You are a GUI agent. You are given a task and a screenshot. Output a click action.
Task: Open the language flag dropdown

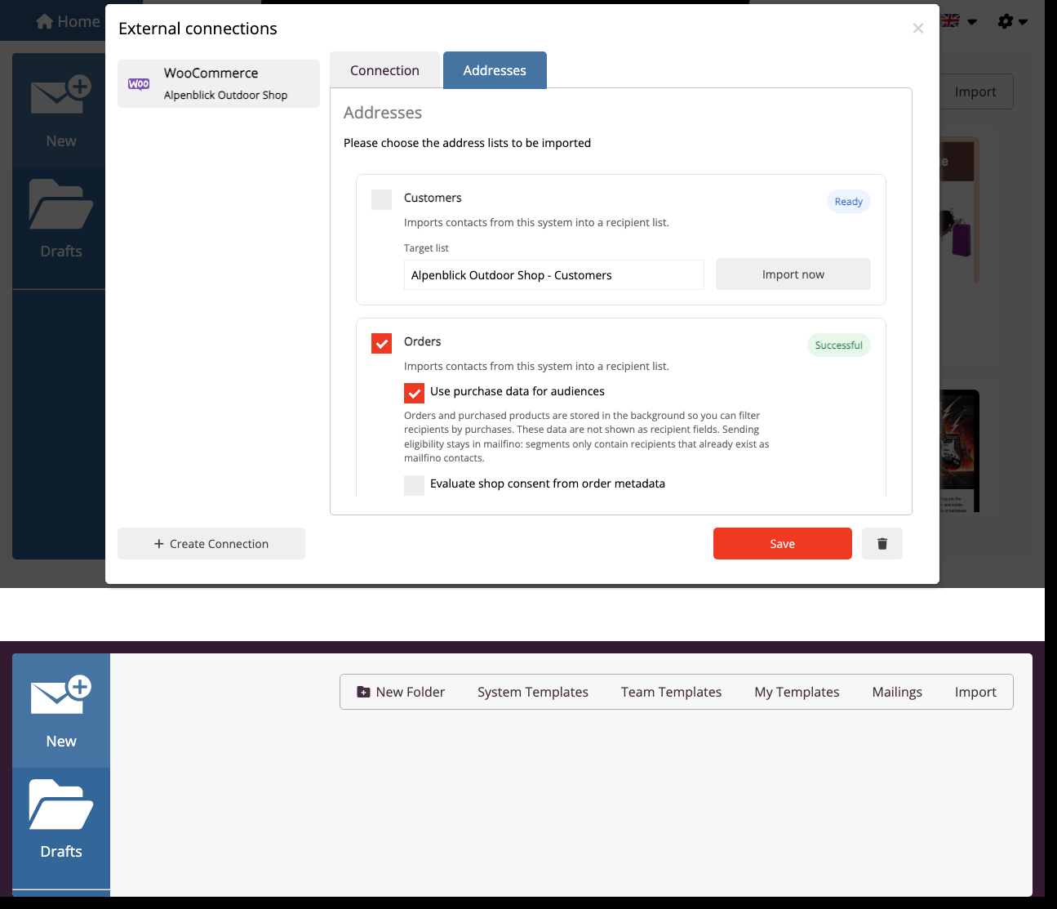[958, 21]
